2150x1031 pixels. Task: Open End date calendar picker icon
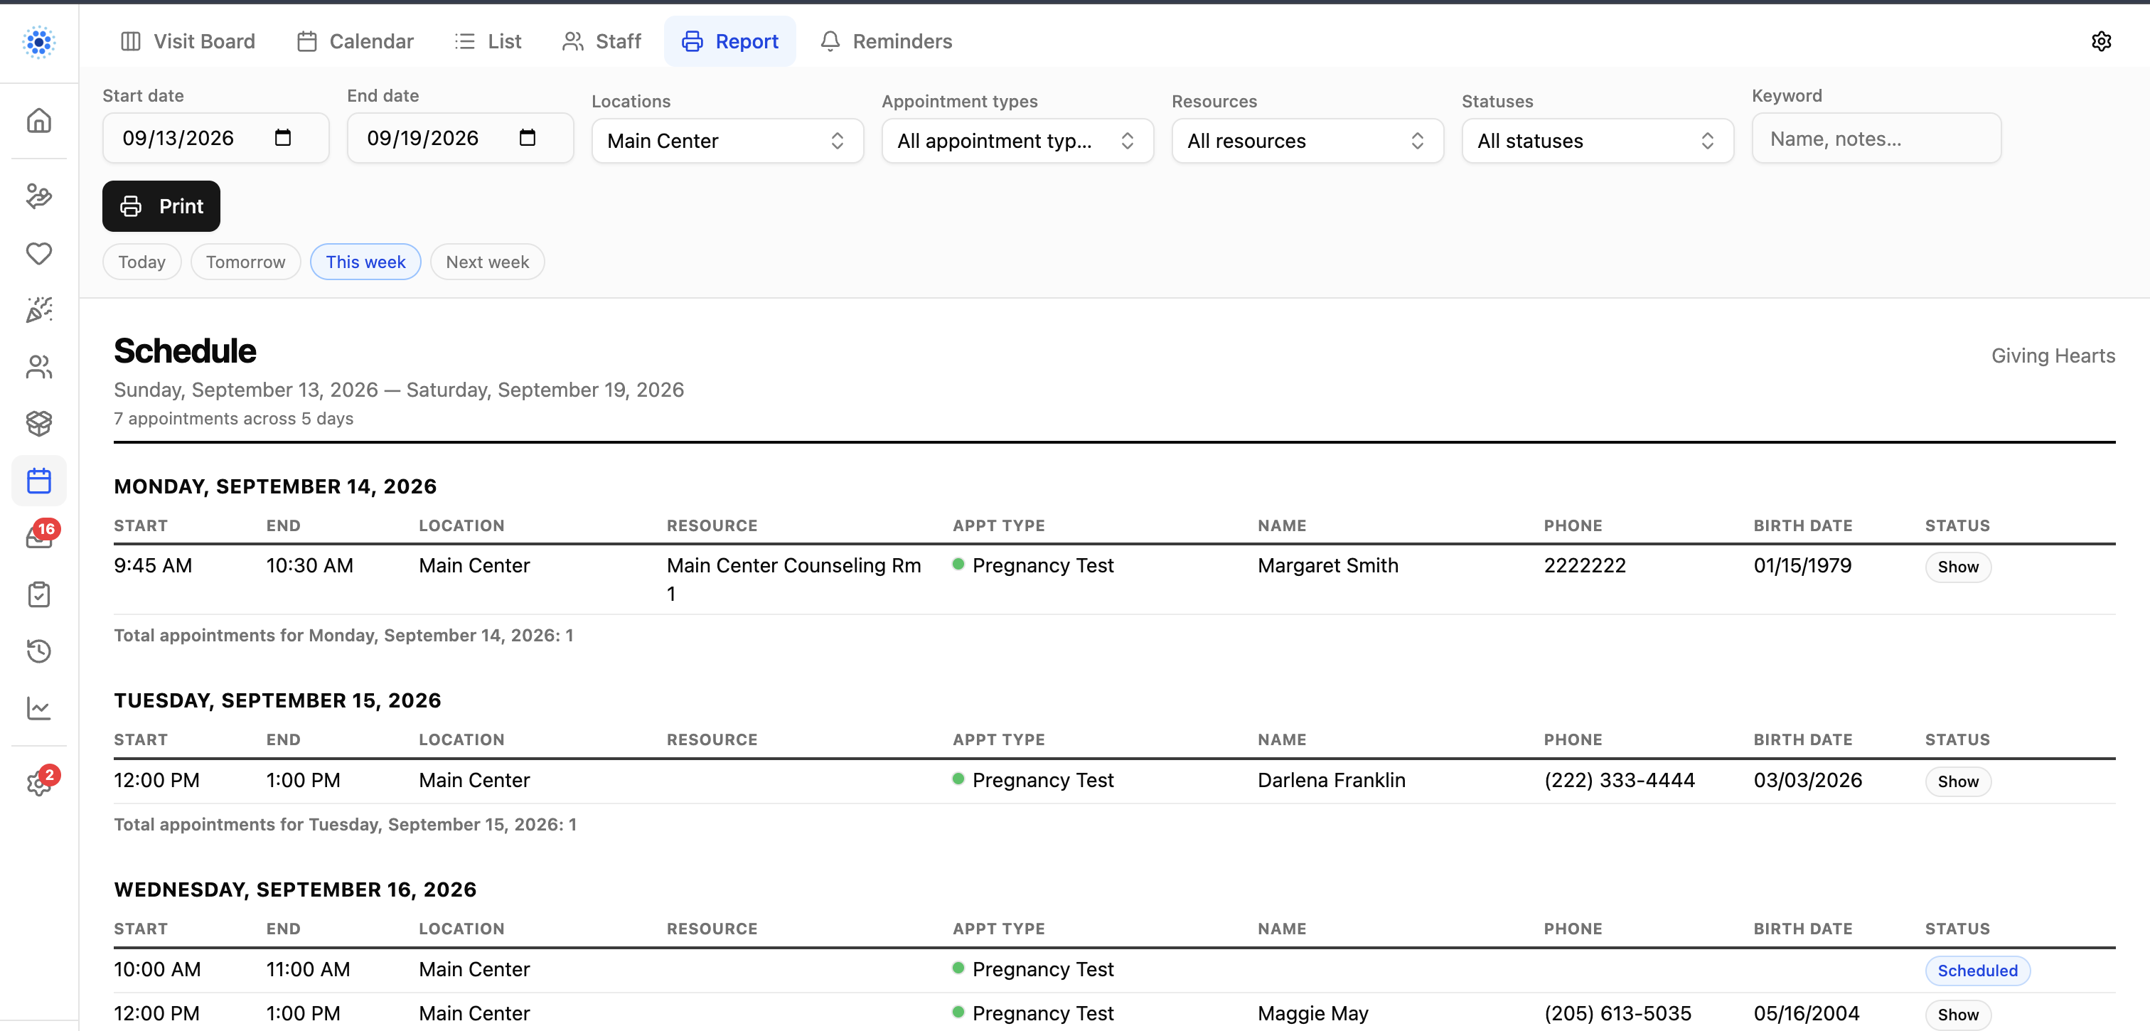[x=528, y=138]
